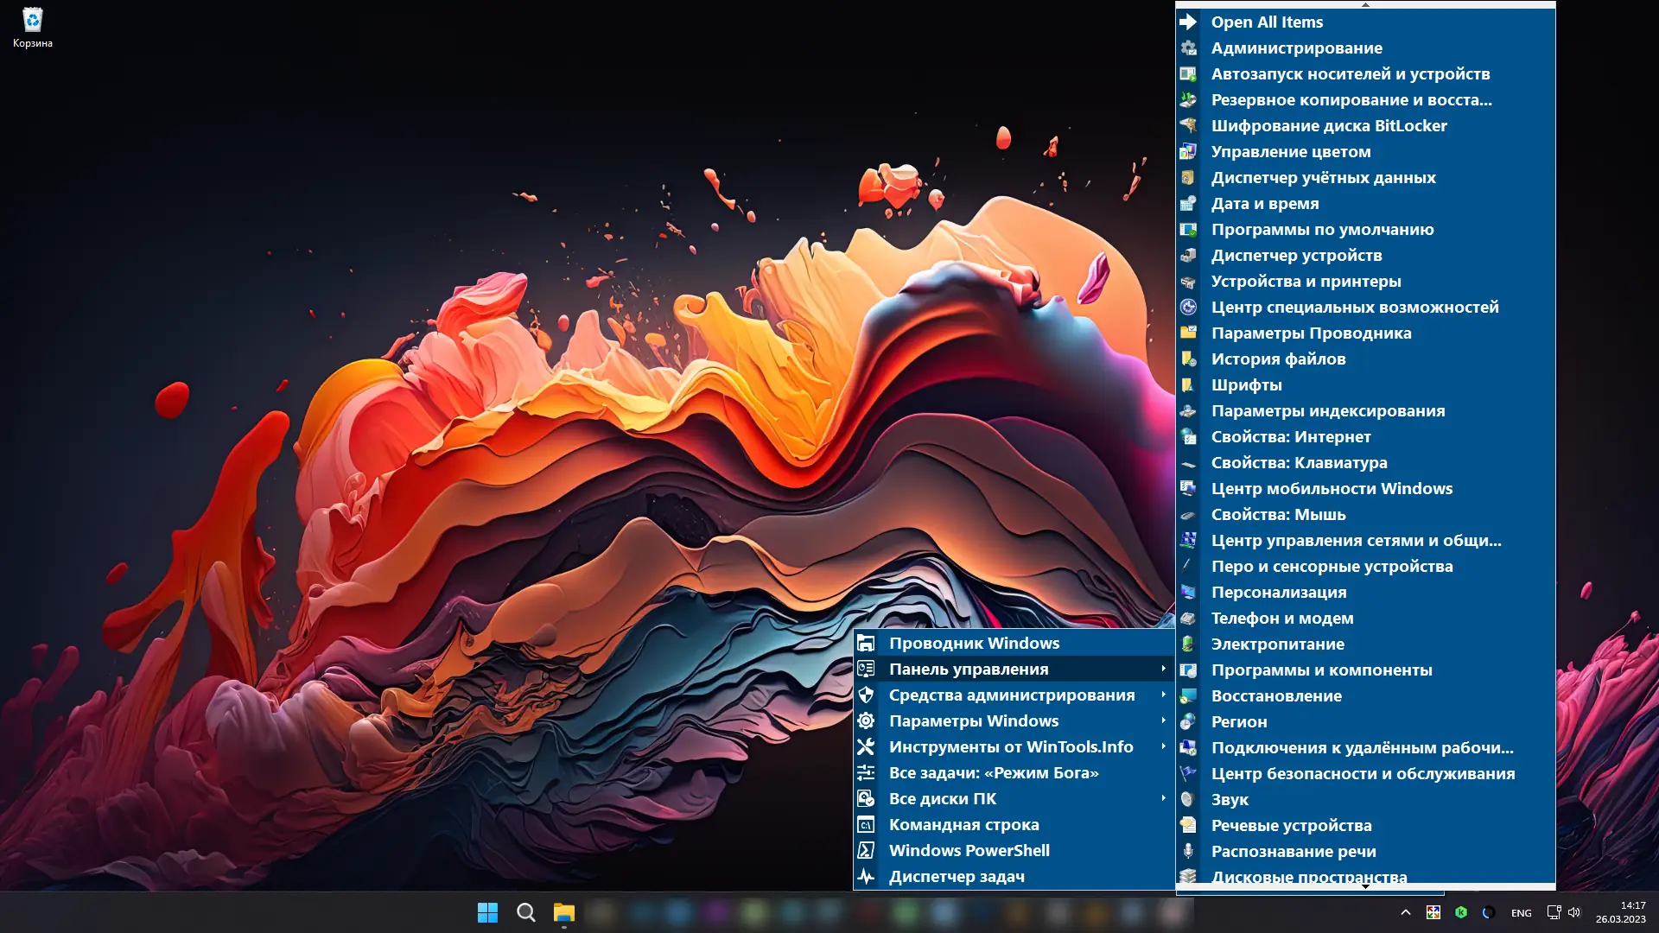Expand the Control Panel submenu arrow
Viewport: 1659px width, 933px height.
pyautogui.click(x=1163, y=670)
